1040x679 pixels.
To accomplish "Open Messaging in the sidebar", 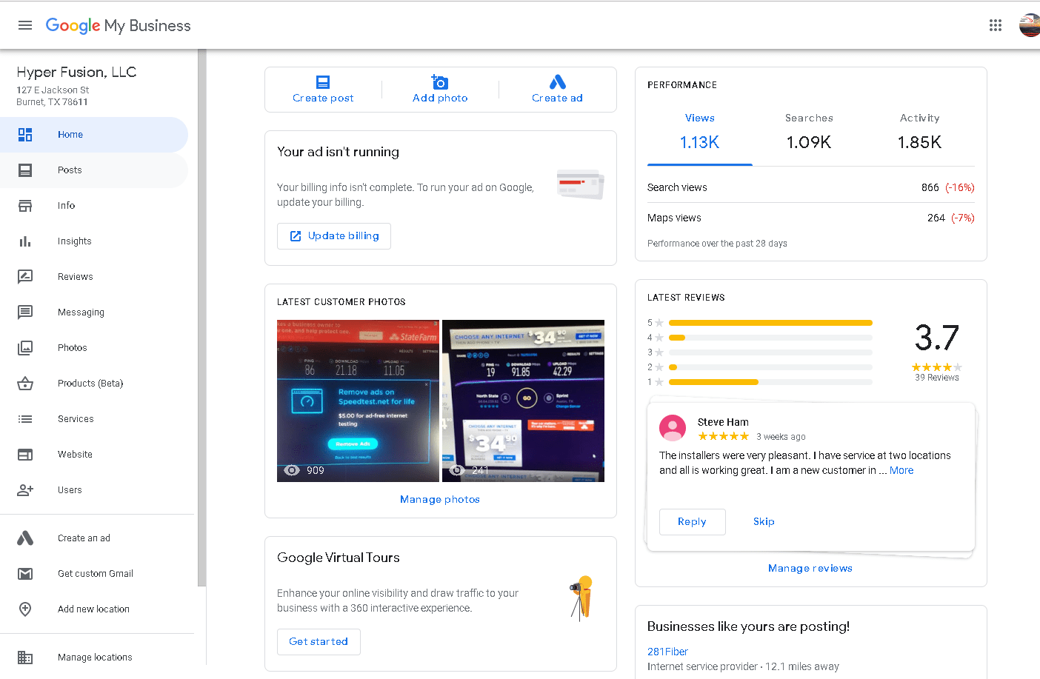I will coord(94,312).
